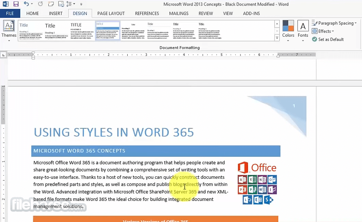Create a new blank document from the quick toolbar
362x222 pixels.
click(x=50, y=4)
